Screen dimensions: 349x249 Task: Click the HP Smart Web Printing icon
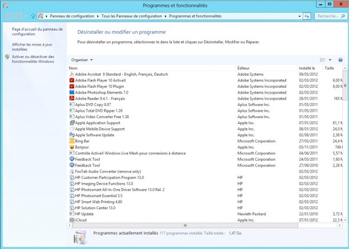click(72, 202)
